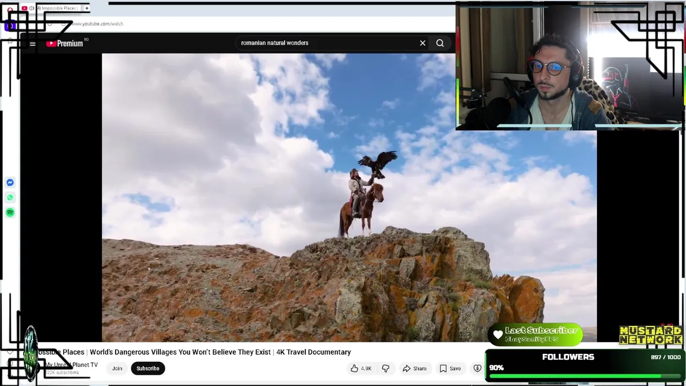Clear the search text with the X

point(422,43)
